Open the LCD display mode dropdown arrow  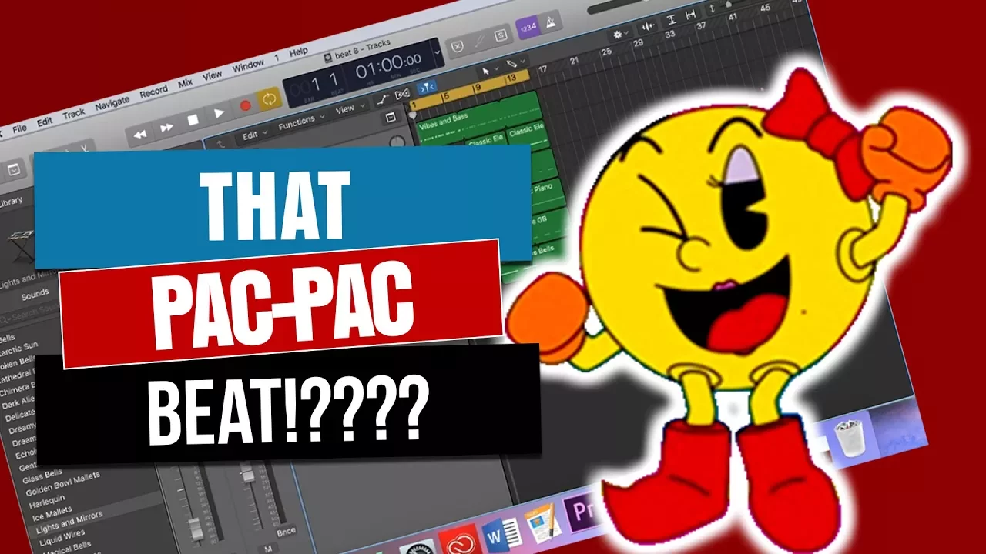point(437,52)
